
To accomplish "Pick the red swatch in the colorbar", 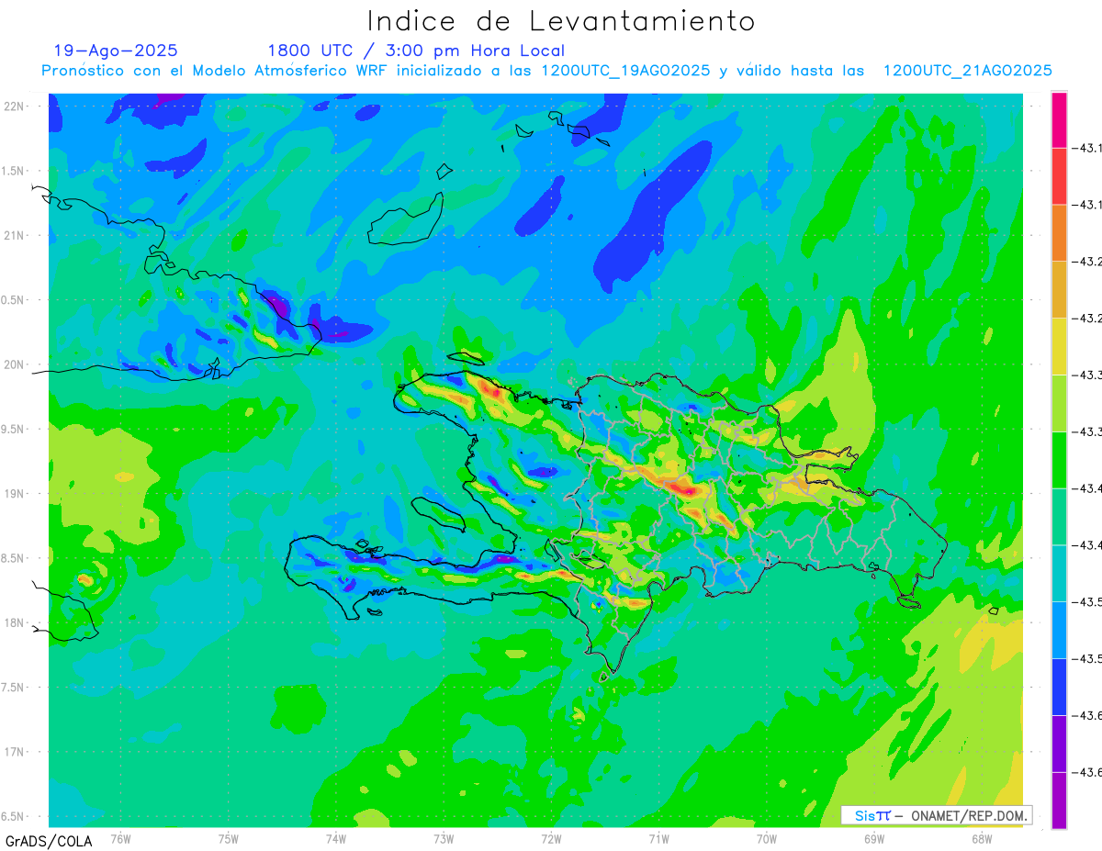I will coord(1059,176).
